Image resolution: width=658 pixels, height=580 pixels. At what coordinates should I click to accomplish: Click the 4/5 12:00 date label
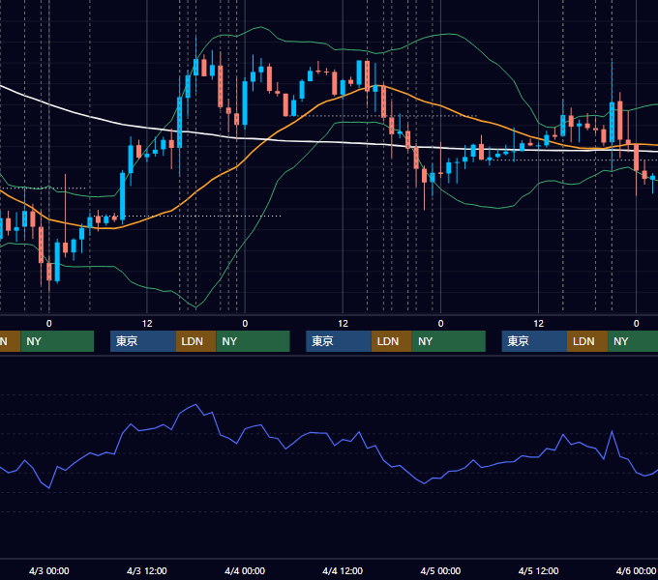[538, 570]
